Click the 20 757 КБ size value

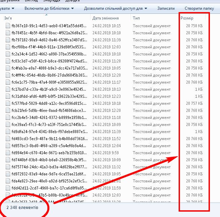(x=194, y=103)
